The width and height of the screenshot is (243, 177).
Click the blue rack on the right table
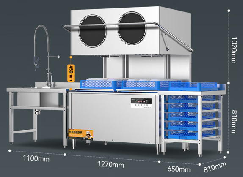tap(193, 86)
